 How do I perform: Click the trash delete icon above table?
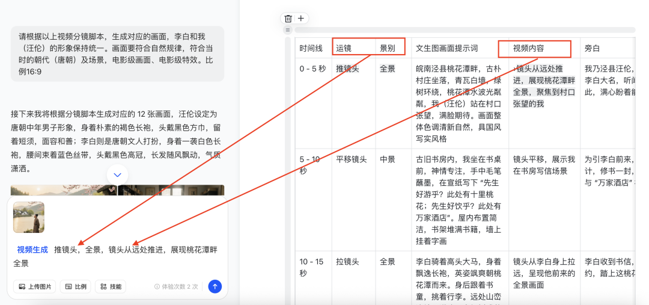click(288, 18)
